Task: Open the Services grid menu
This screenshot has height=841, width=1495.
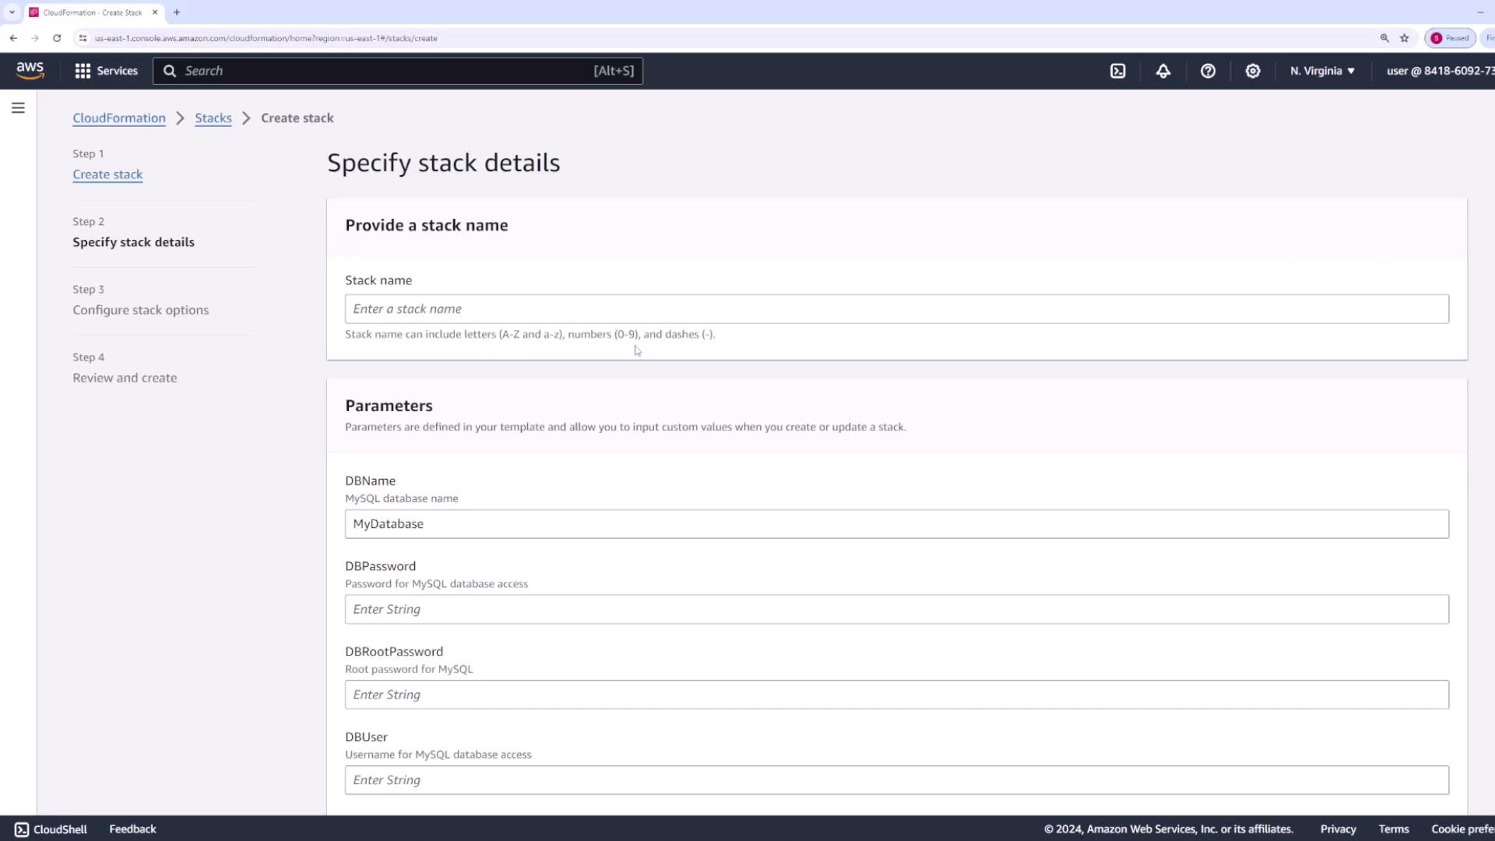Action: coord(106,71)
